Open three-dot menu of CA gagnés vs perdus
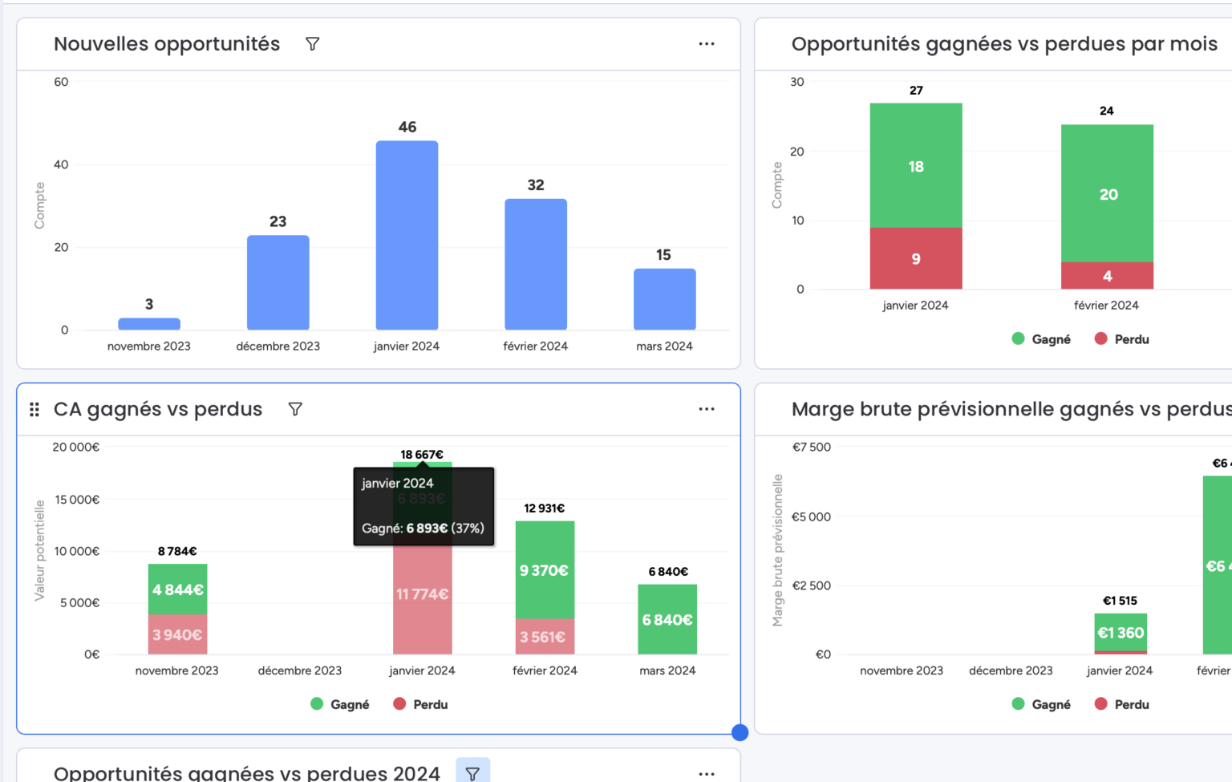Viewport: 1232px width, 782px height. 706,409
